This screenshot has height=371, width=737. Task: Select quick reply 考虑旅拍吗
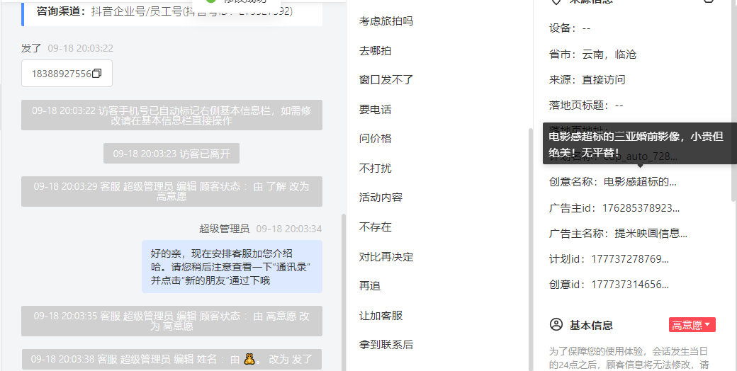click(386, 21)
